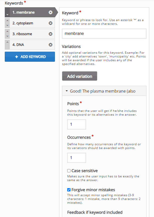This screenshot has height=217, width=154.
Task: Switch to the 4. DNA keyword tab
Action: (30, 45)
